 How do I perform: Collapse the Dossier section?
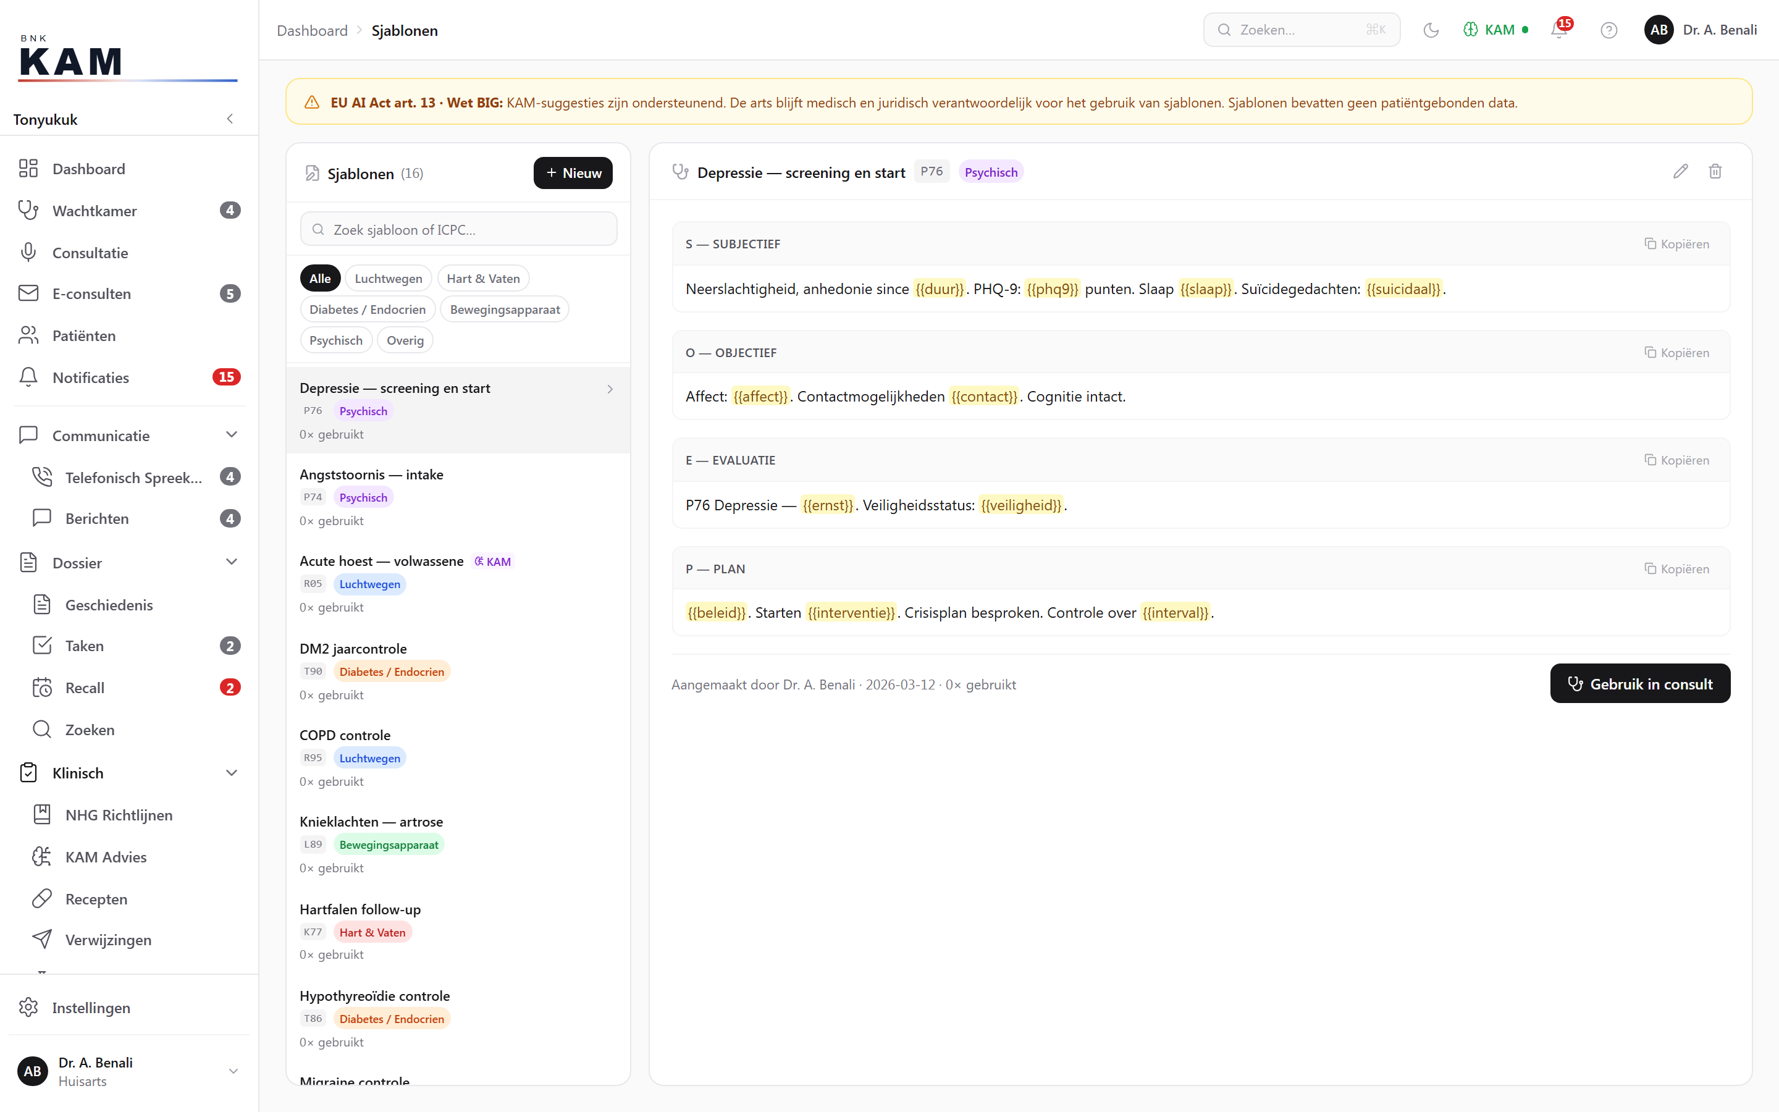232,562
